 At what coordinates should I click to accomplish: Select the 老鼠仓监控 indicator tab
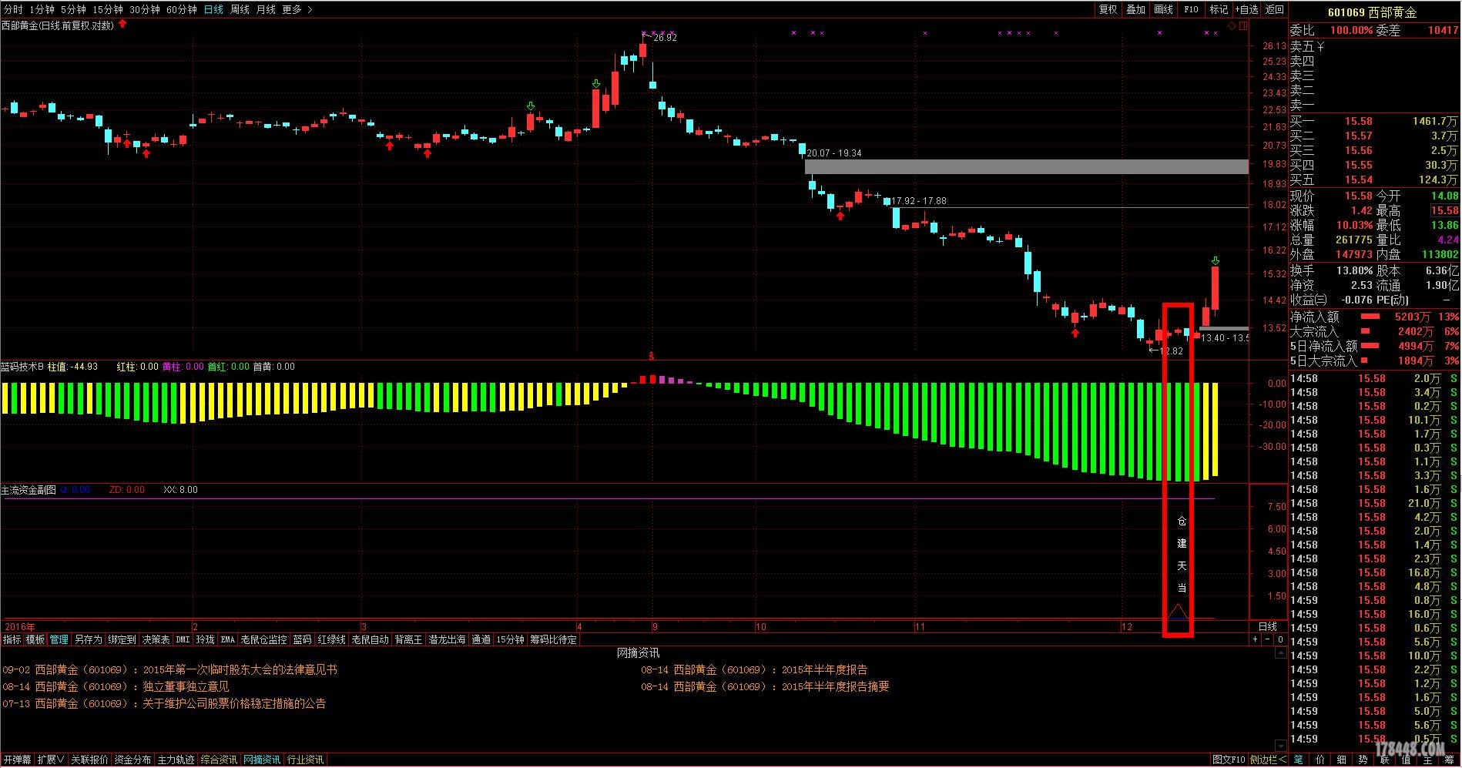263,639
